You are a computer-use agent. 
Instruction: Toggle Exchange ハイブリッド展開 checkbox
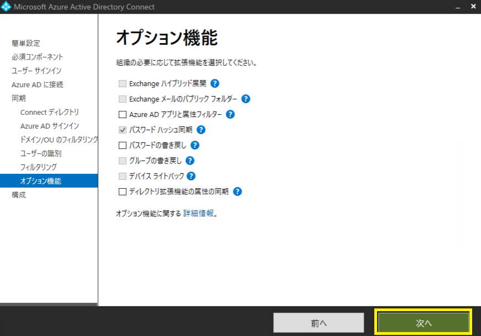[x=122, y=83]
